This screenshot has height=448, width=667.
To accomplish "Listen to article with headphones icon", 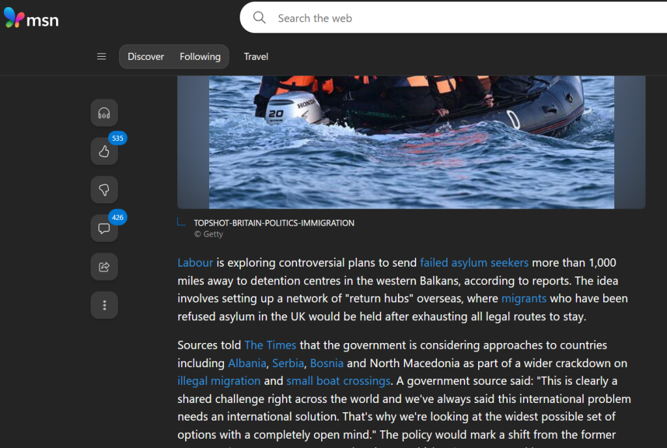I will coord(104,113).
